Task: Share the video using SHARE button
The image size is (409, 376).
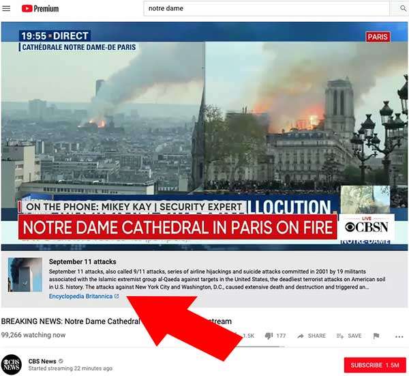Action: [312, 336]
